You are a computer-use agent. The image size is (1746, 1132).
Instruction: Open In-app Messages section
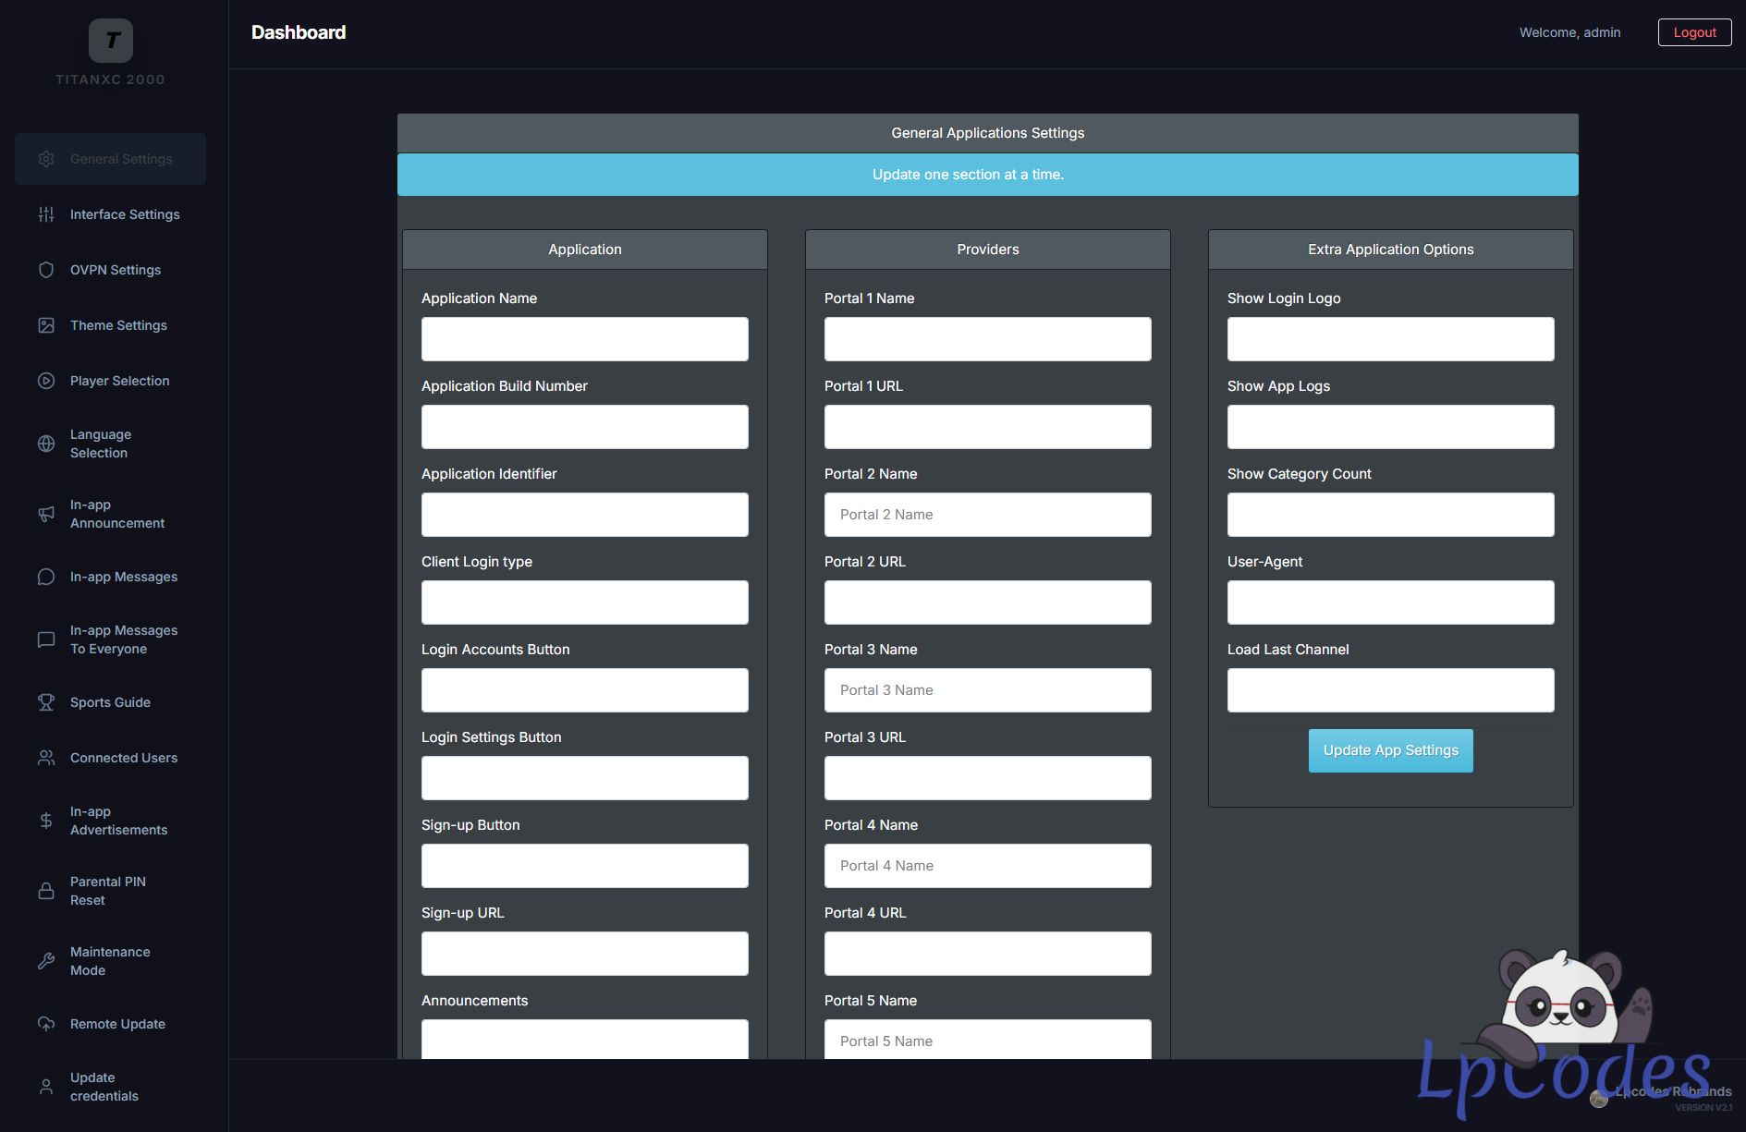pos(123,577)
